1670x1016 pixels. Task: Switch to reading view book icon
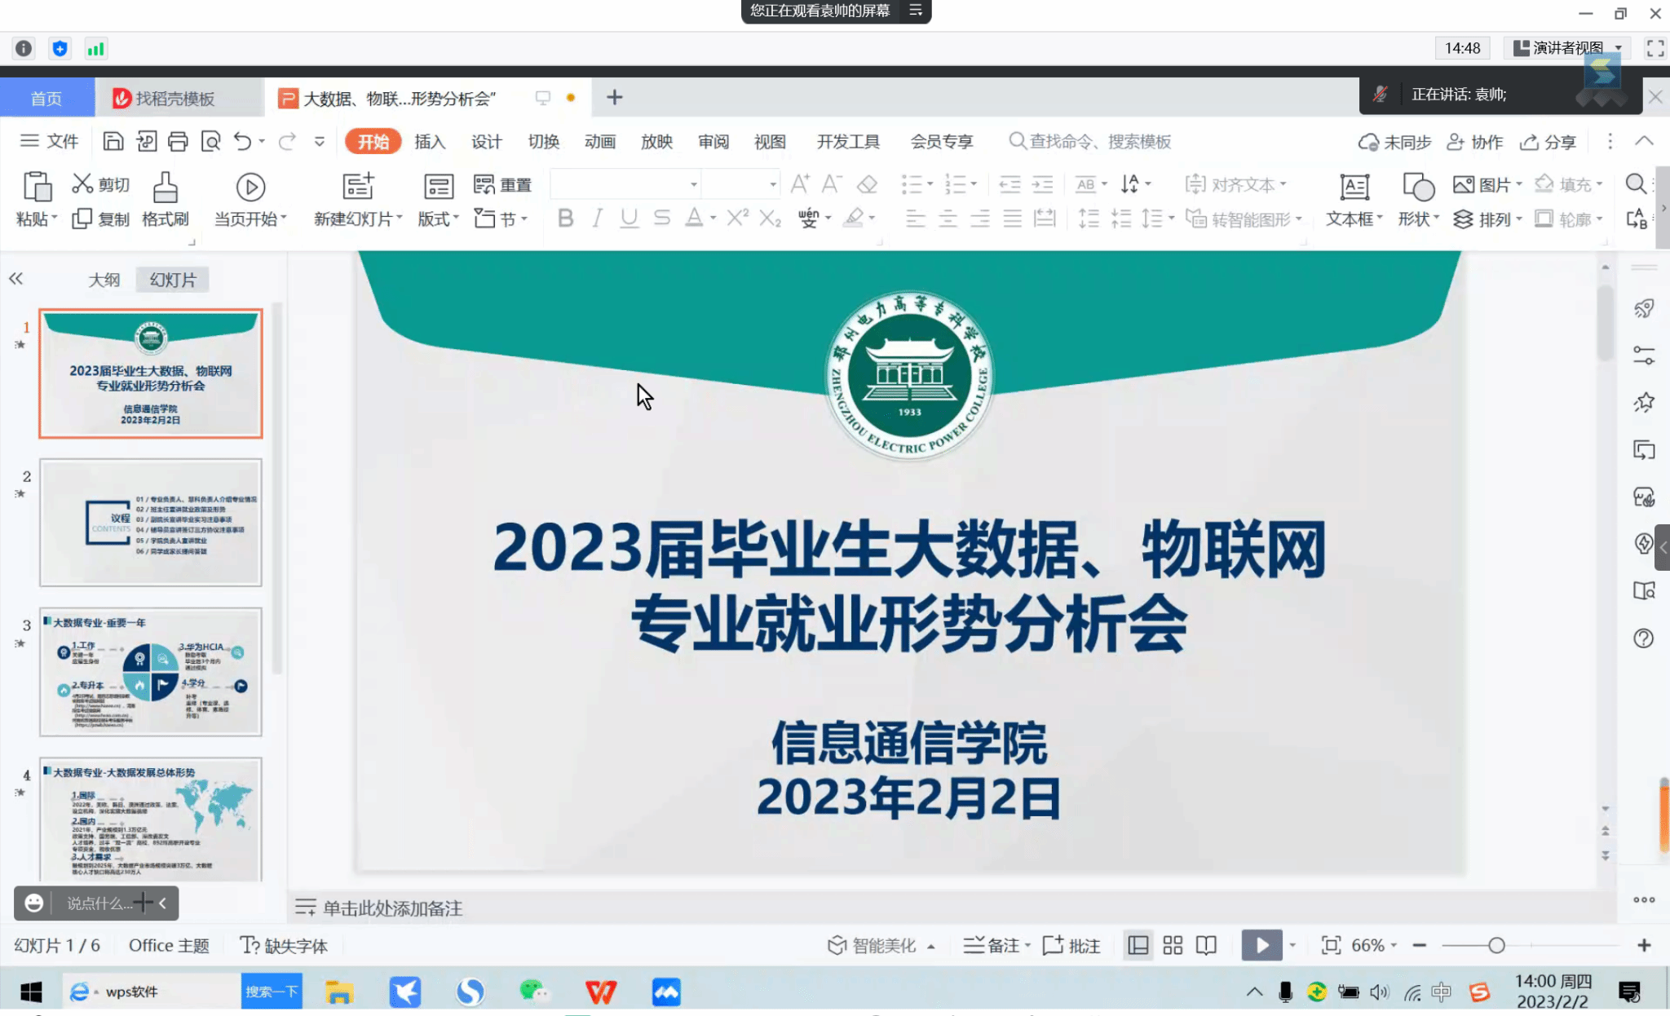[1206, 945]
